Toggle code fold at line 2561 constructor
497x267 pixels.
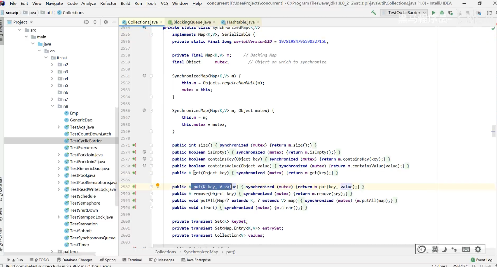tap(151, 76)
